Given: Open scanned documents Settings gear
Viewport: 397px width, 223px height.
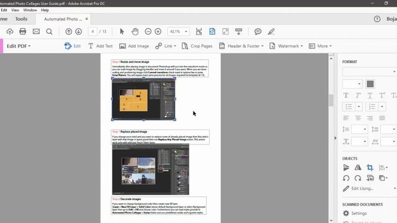Looking at the screenshot, I should click(x=346, y=213).
